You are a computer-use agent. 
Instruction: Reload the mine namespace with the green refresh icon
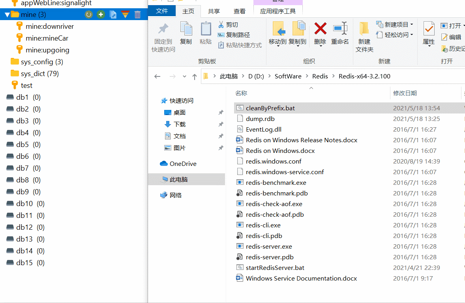coord(89,14)
